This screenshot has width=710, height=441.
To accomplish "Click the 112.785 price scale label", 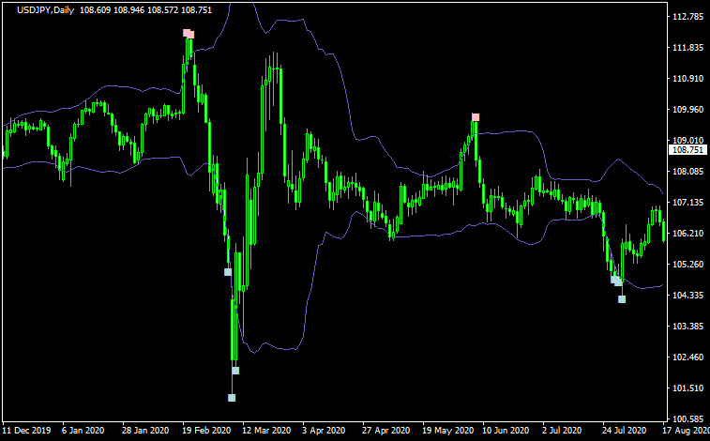I will click(687, 17).
